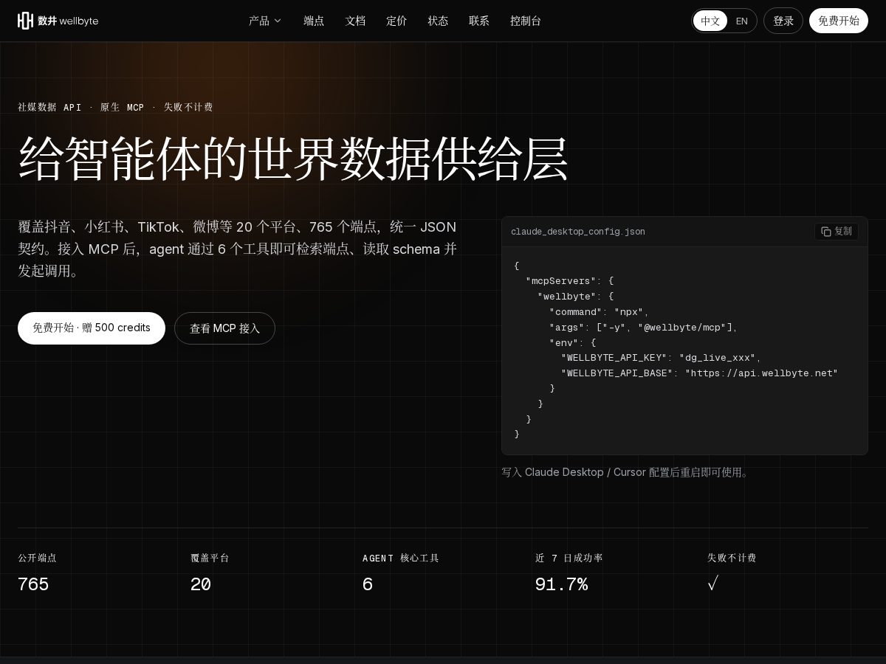
Task: Click the 公开端点 stat value 765
Action: 33,584
